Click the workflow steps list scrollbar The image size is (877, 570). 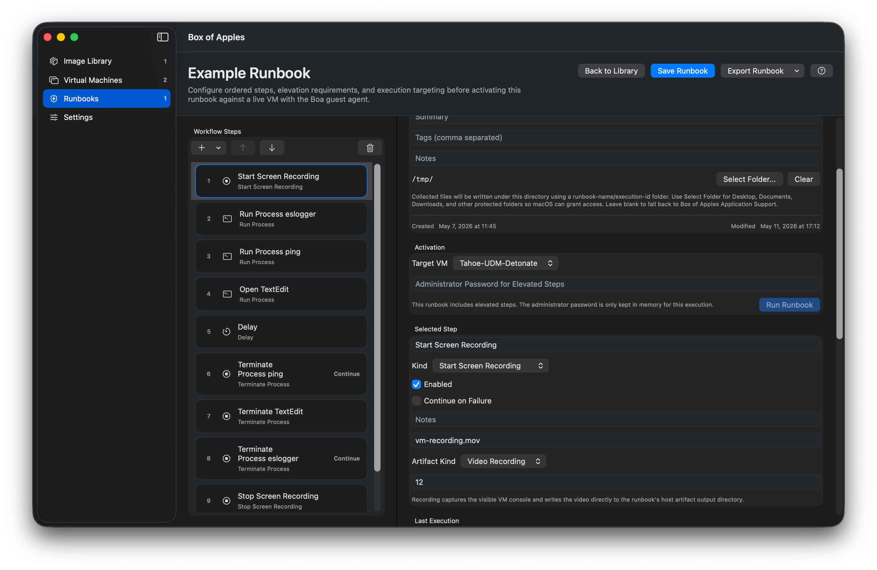pos(377,317)
